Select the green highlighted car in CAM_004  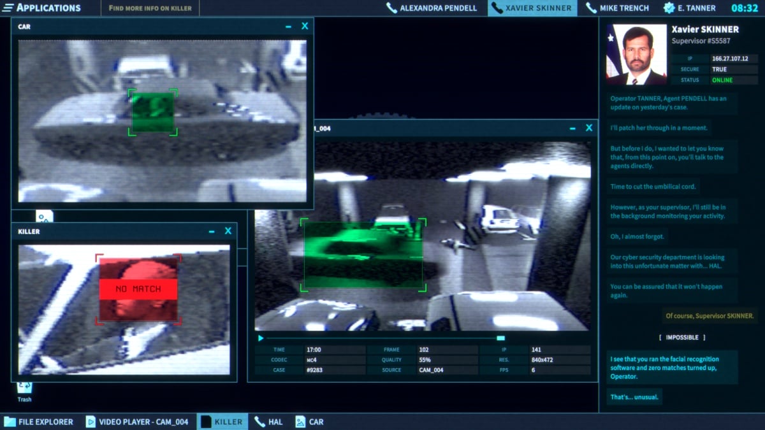coord(363,255)
